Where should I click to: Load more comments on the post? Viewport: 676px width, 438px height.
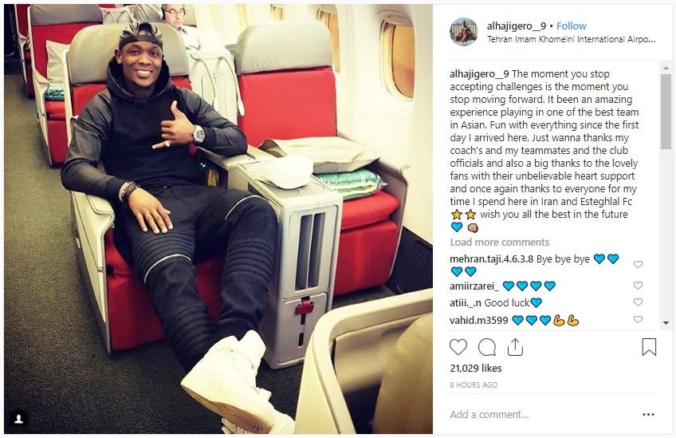point(499,242)
